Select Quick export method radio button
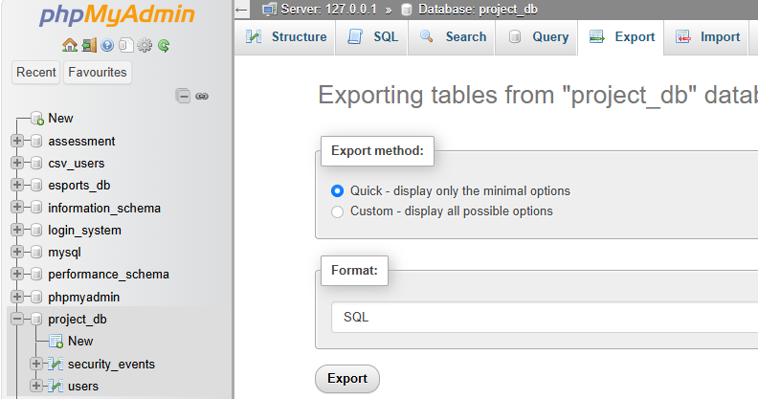This screenshot has height=399, width=758. click(x=338, y=191)
